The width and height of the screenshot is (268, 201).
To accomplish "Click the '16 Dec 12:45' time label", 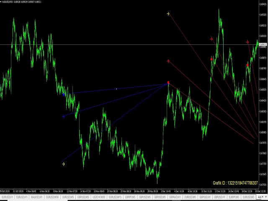I will click(x=233, y=191).
